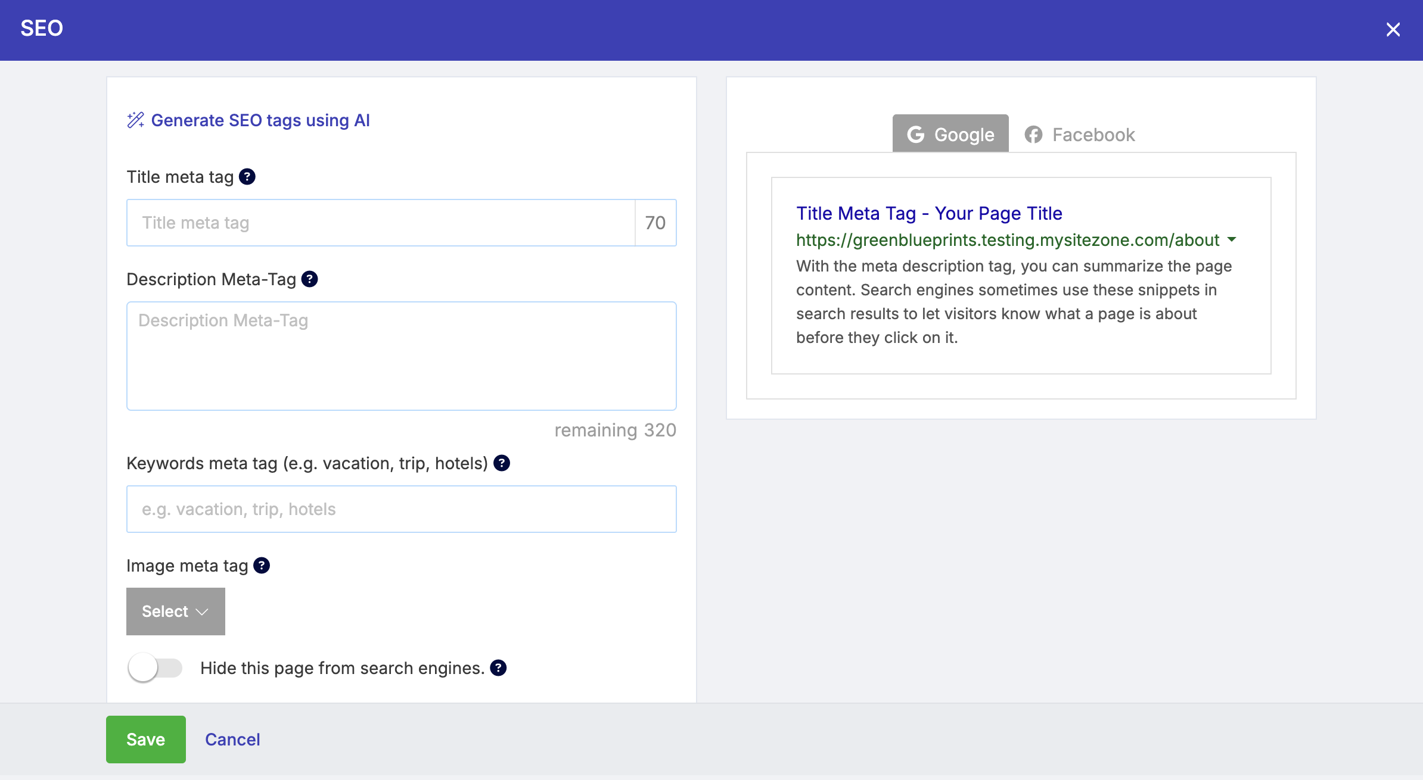Click Generate SEO tags using AI
This screenshot has height=780, width=1423.
pos(260,120)
